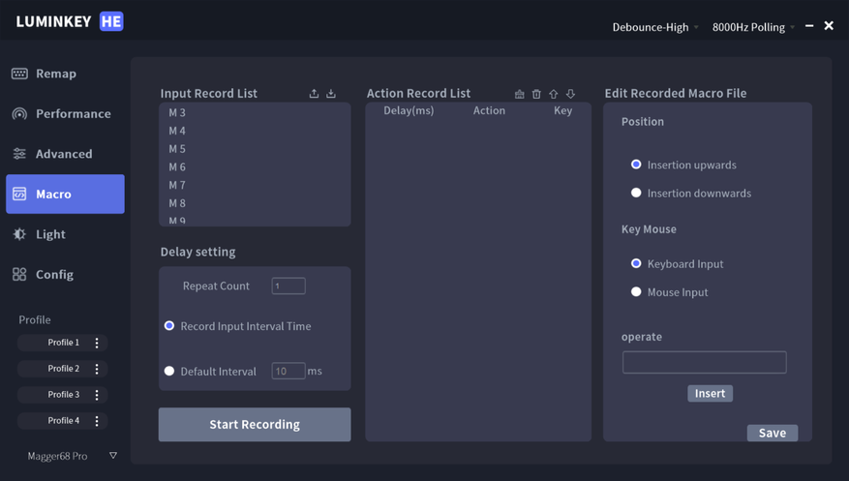The width and height of the screenshot is (849, 481).
Task: Expand the Magger68 Pro device selector
Action: [x=112, y=456]
